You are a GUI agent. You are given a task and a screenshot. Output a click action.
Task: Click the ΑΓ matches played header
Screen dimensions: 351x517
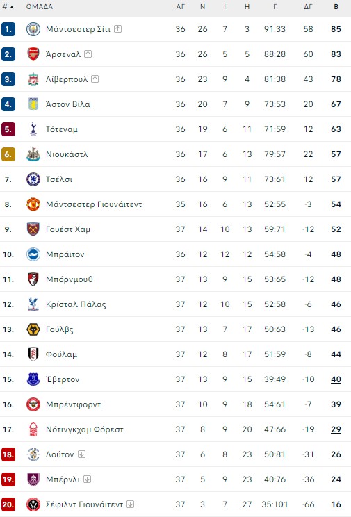pyautogui.click(x=180, y=6)
